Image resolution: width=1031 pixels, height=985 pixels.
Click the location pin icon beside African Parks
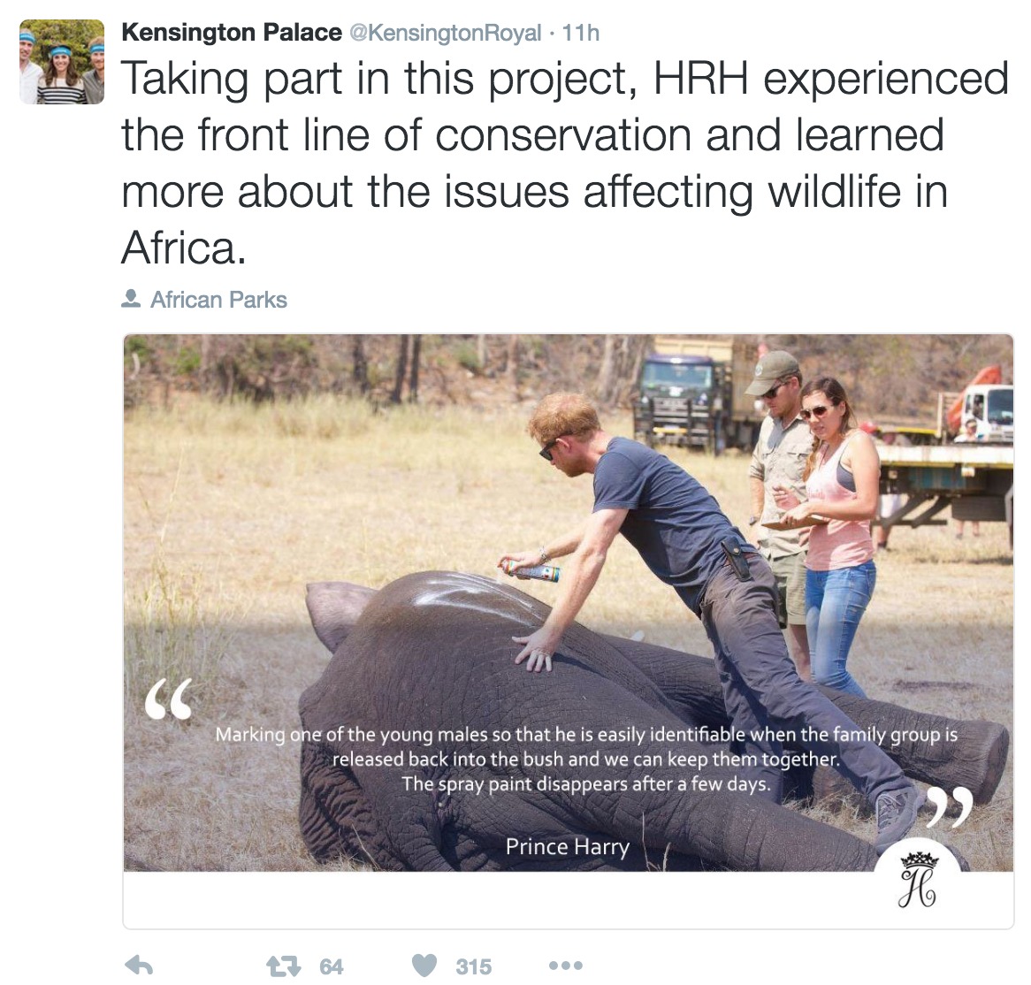click(131, 299)
